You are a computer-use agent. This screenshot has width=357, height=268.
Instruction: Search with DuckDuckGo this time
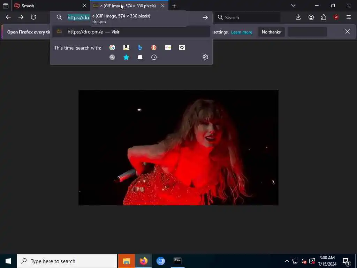(154, 47)
